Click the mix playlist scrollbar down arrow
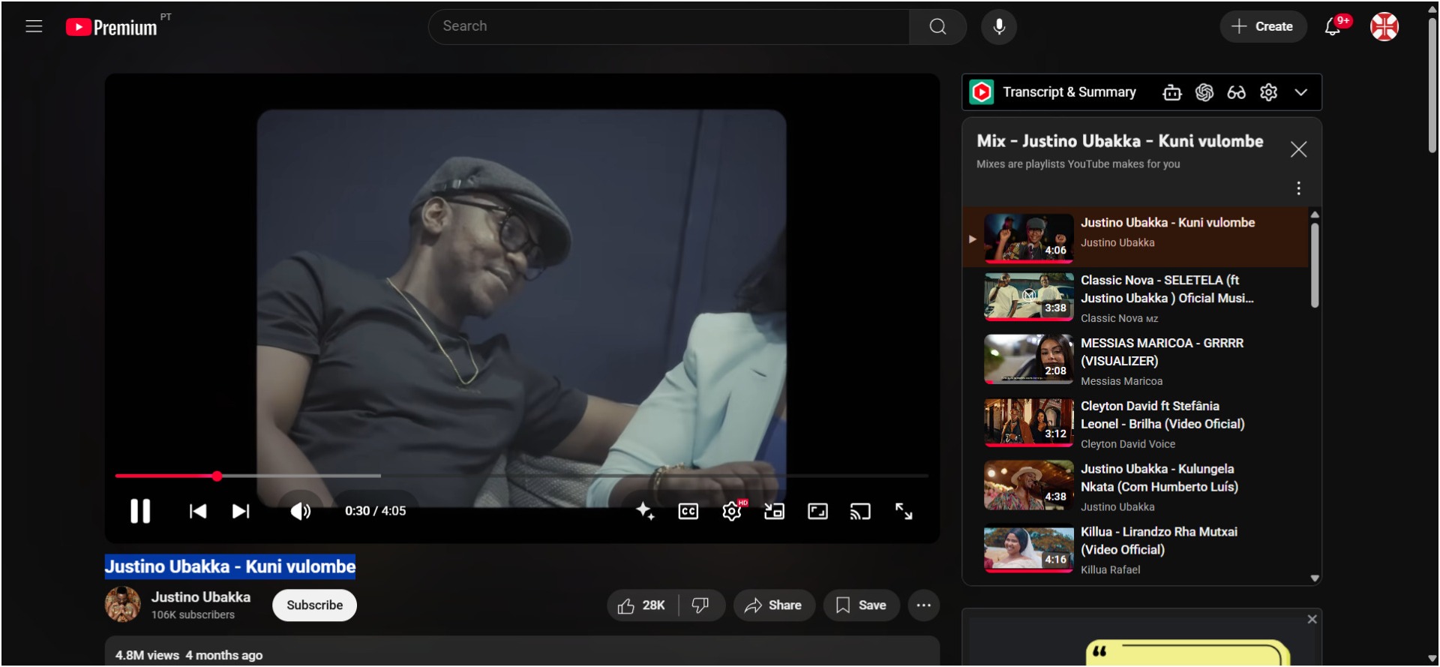Screen dimensions: 1440x667 (x=1315, y=578)
